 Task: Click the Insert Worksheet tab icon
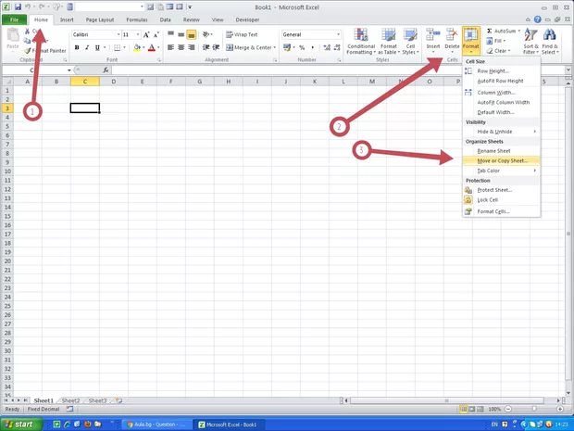[119, 400]
